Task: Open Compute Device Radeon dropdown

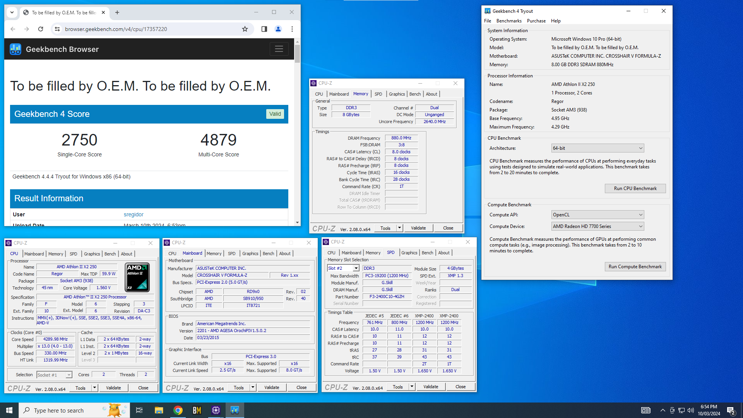Action: pos(598,226)
